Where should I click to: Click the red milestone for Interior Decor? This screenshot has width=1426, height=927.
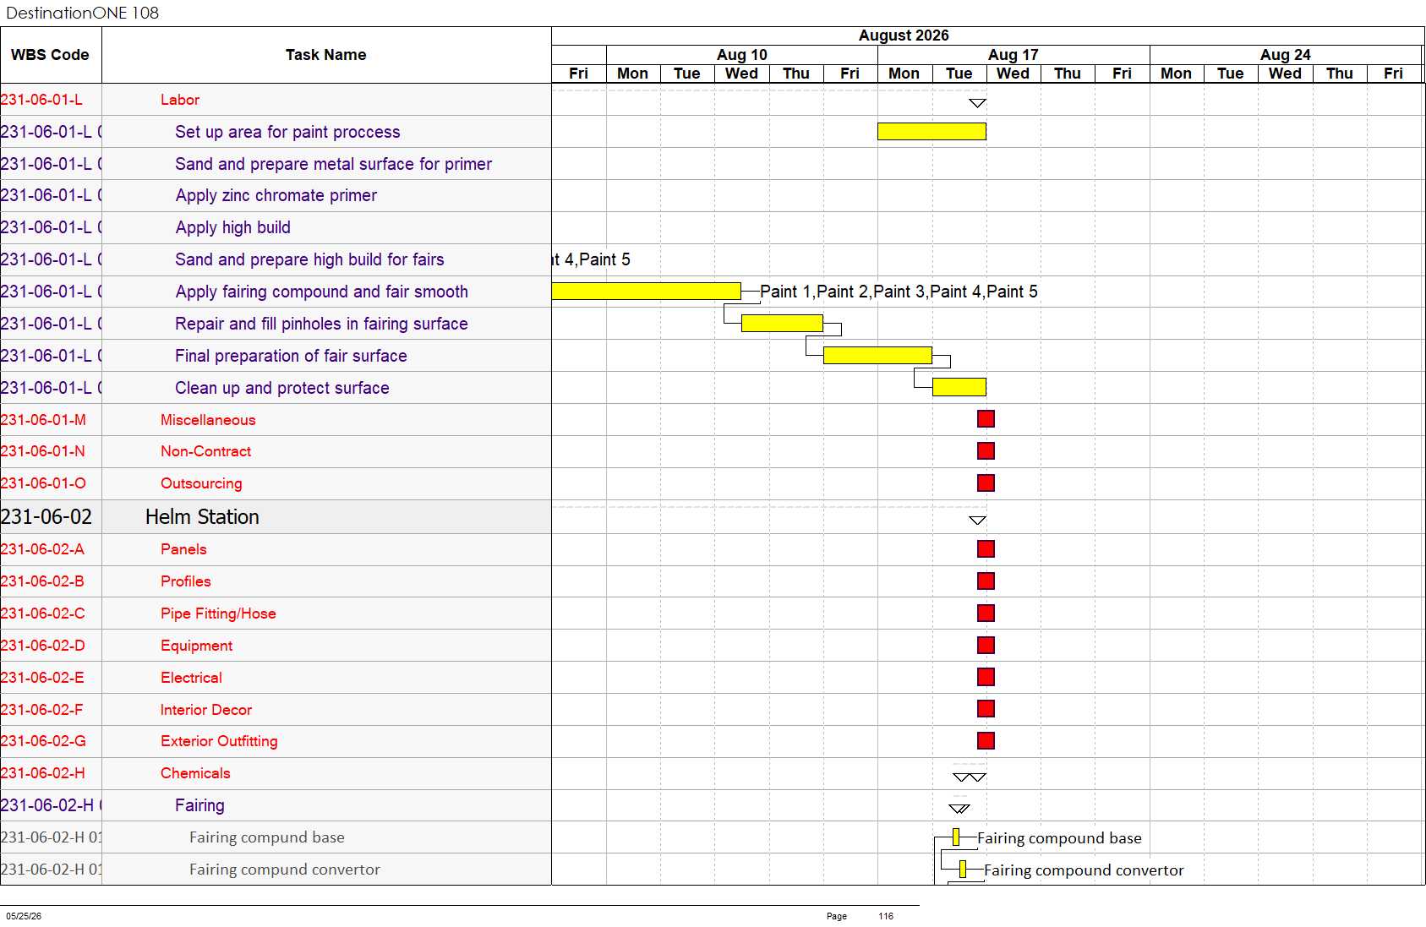tap(986, 709)
